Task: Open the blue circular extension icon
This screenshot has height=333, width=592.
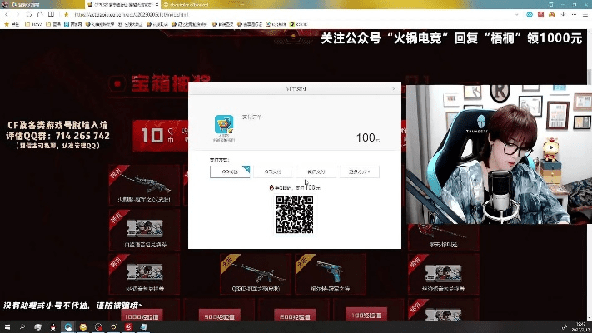Action: point(530,15)
